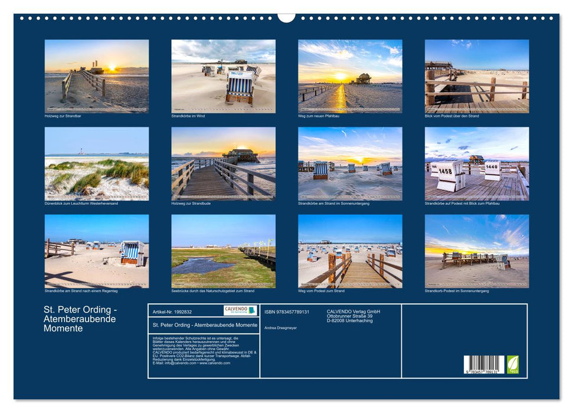
Task: Click the author name Andrea Dreegmeyer
Action: tap(282, 327)
